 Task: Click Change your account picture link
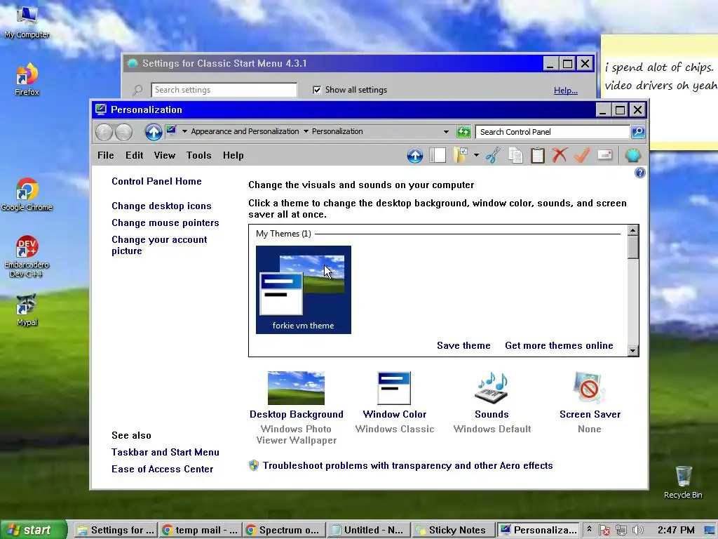pos(159,245)
